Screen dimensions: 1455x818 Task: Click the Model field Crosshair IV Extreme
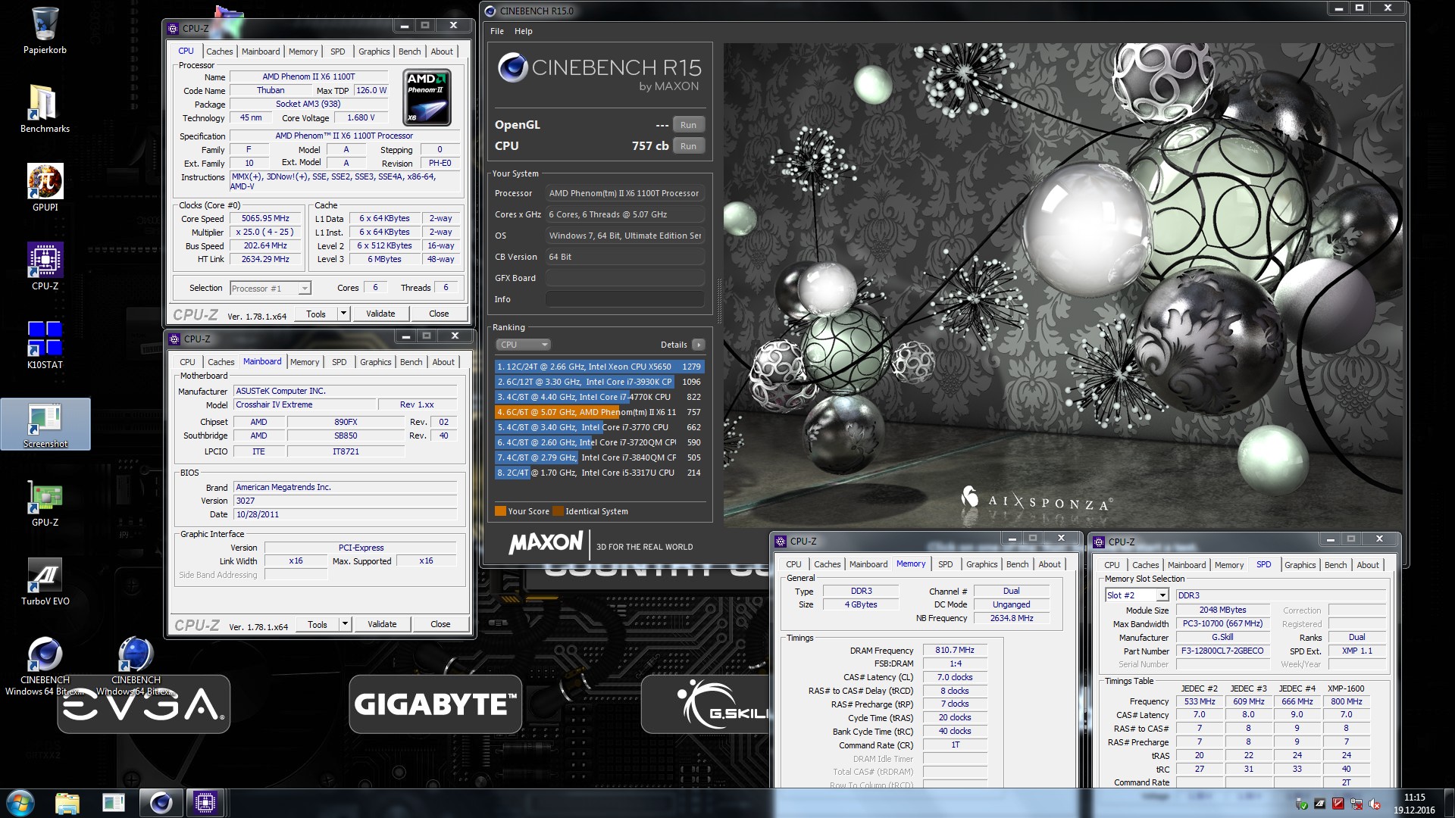(305, 404)
